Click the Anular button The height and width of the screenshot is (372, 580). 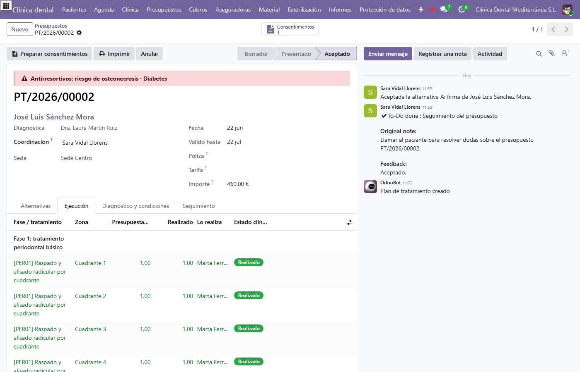pos(150,54)
